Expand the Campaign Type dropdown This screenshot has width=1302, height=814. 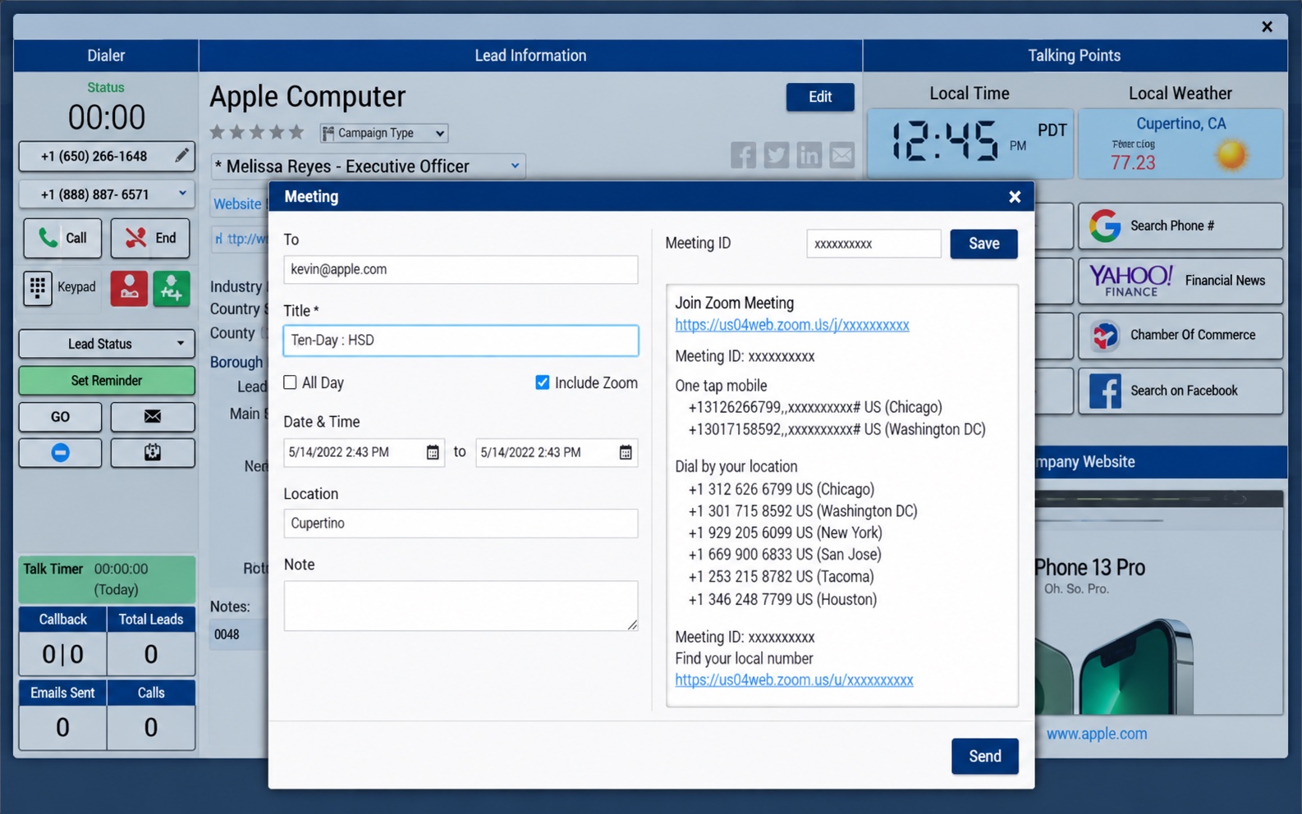pos(384,133)
